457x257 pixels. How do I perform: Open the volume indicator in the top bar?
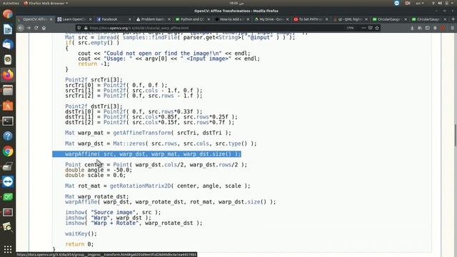[x=440, y=3]
